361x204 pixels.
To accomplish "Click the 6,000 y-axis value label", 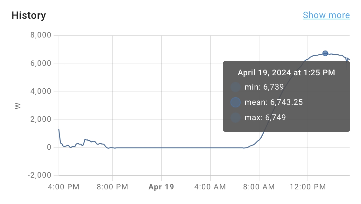I will (x=41, y=64).
